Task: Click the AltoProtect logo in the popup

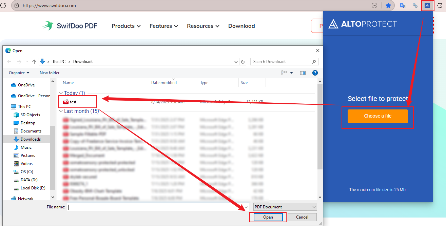Action: pyautogui.click(x=363, y=24)
